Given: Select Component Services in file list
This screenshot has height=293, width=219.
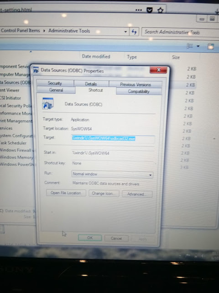Looking at the screenshot, I should point(15,66).
